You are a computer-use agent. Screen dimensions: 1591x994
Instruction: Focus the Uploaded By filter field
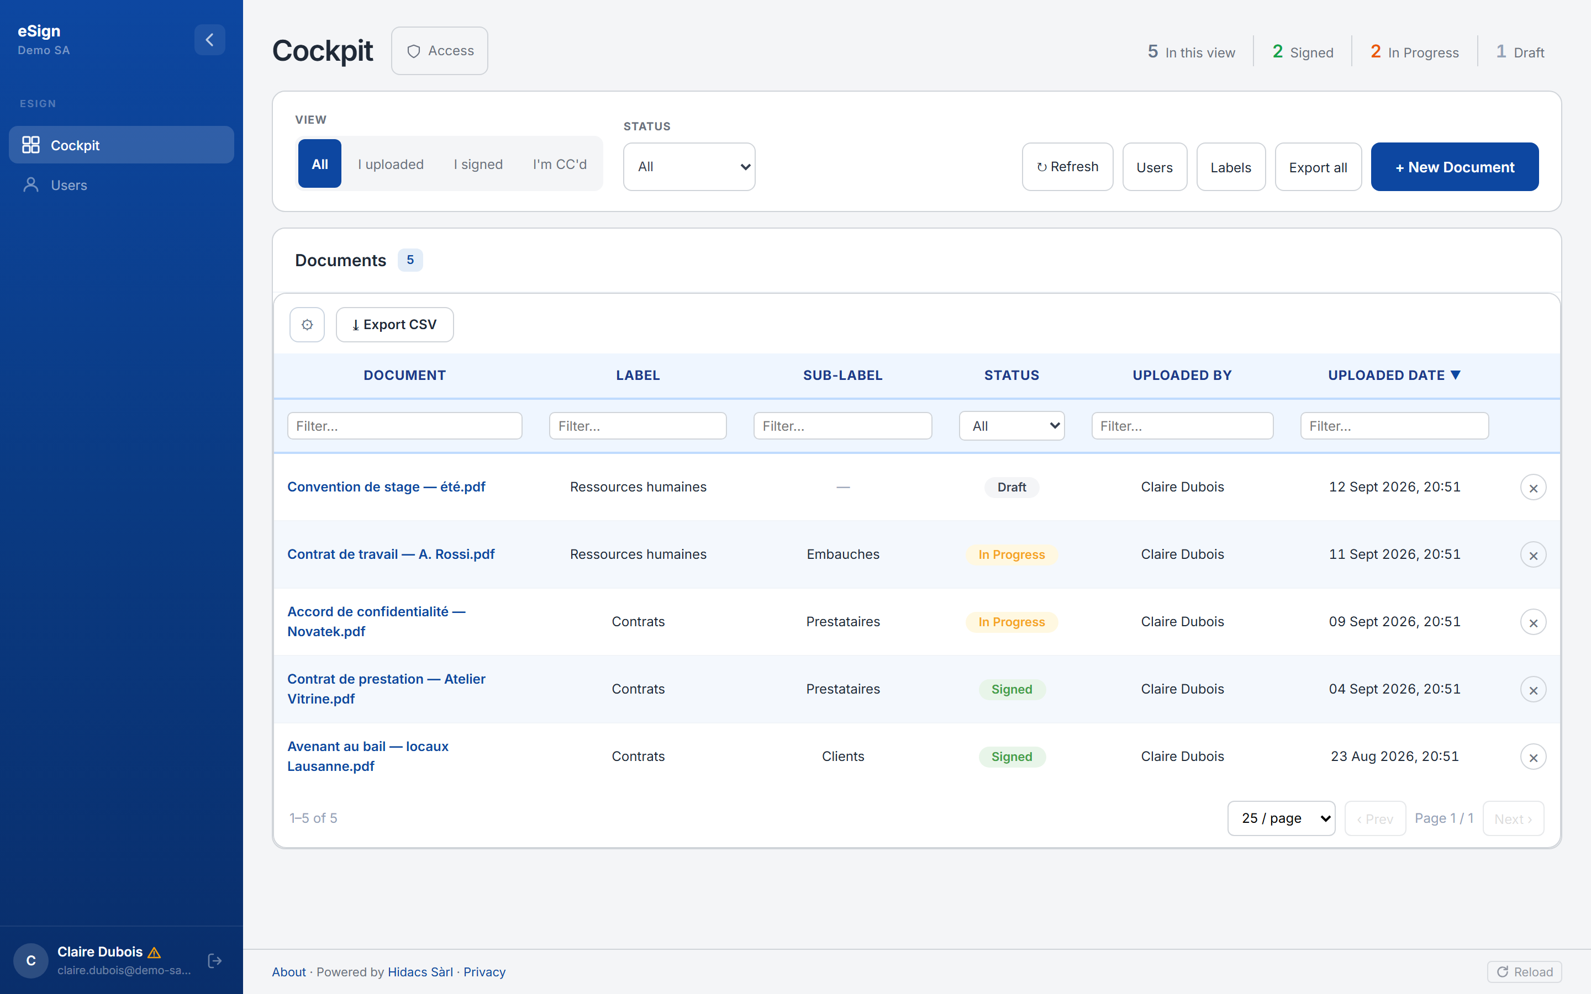(1182, 426)
